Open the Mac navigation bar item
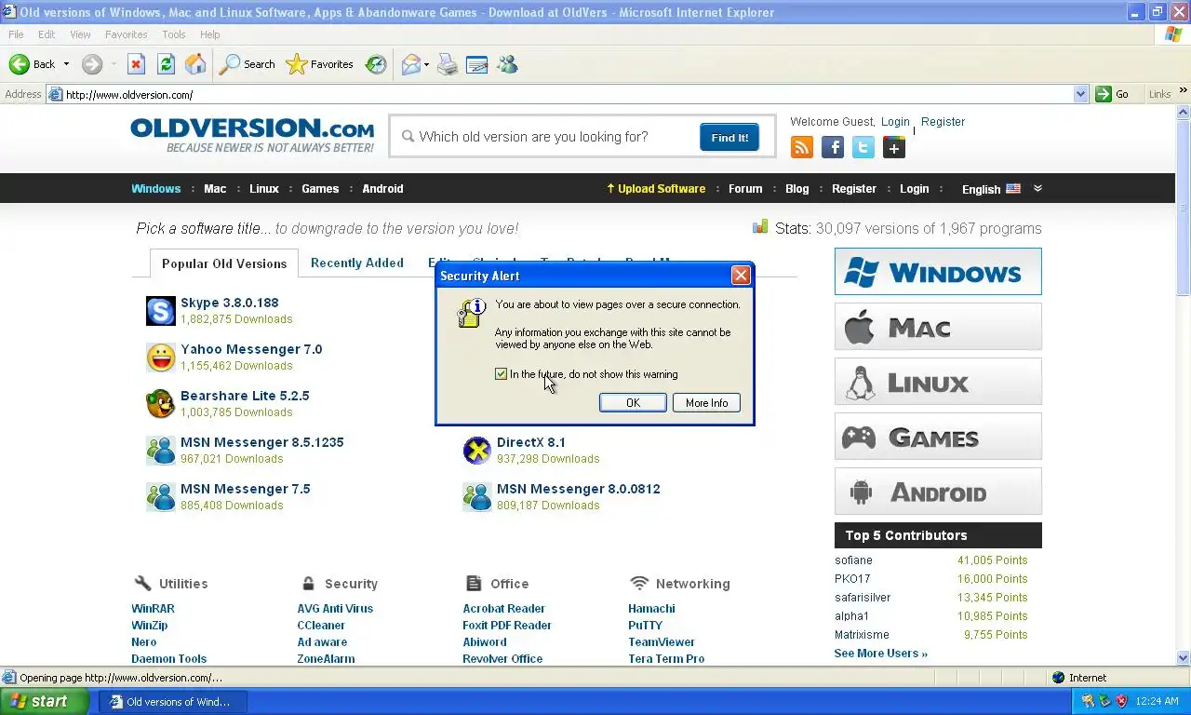1191x715 pixels. 215,188
